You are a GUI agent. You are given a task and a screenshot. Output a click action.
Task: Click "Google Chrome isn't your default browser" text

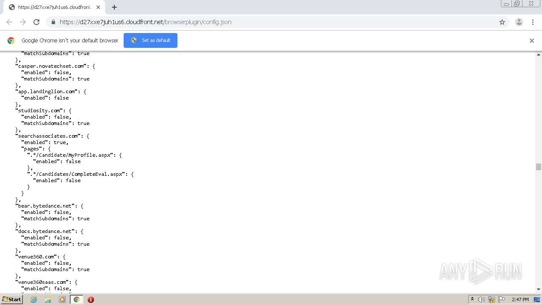point(70,41)
